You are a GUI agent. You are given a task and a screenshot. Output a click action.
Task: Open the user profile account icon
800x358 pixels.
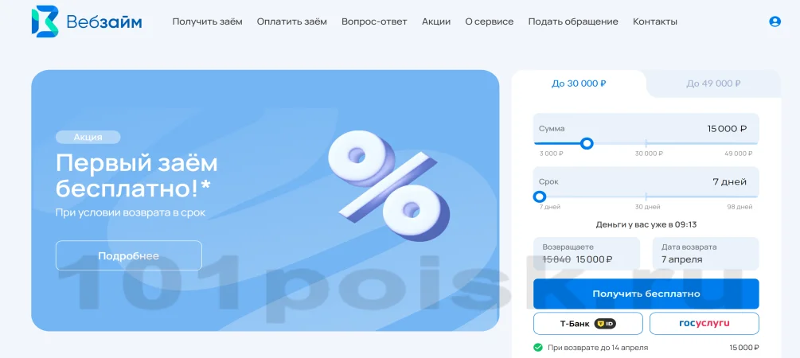click(775, 21)
